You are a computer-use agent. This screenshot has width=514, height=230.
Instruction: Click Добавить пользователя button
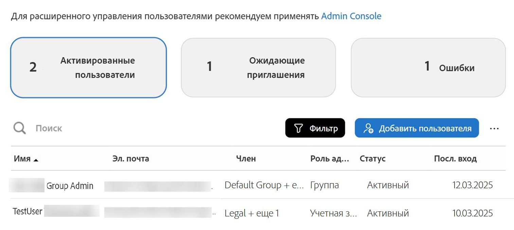417,128
